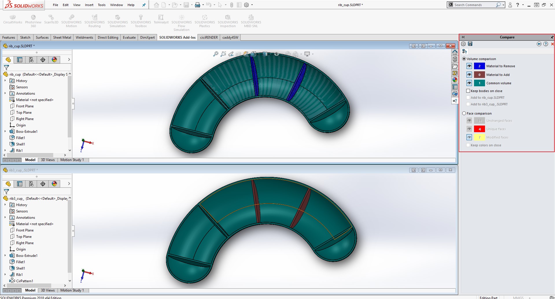Select DisplayManager tab in rib3_cup window
The width and height of the screenshot is (555, 299).
54,184
